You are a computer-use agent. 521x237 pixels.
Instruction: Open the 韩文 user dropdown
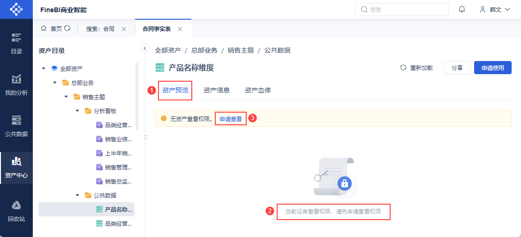click(495, 9)
